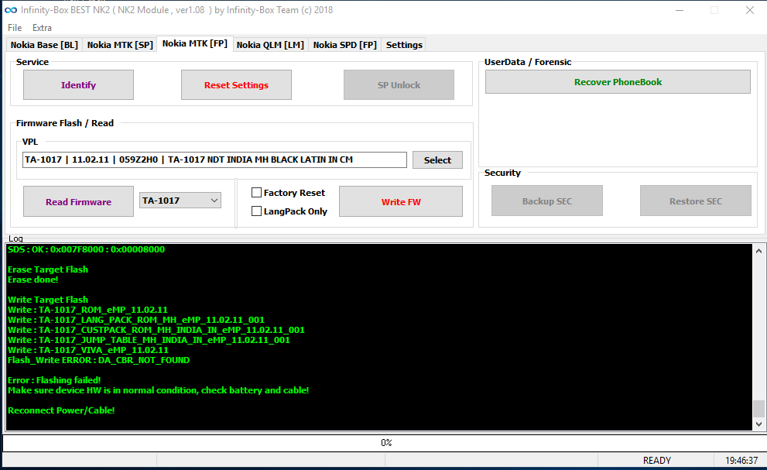
Task: Click the TA-1017_VIVA_eMP write log line
Action: pos(88,350)
